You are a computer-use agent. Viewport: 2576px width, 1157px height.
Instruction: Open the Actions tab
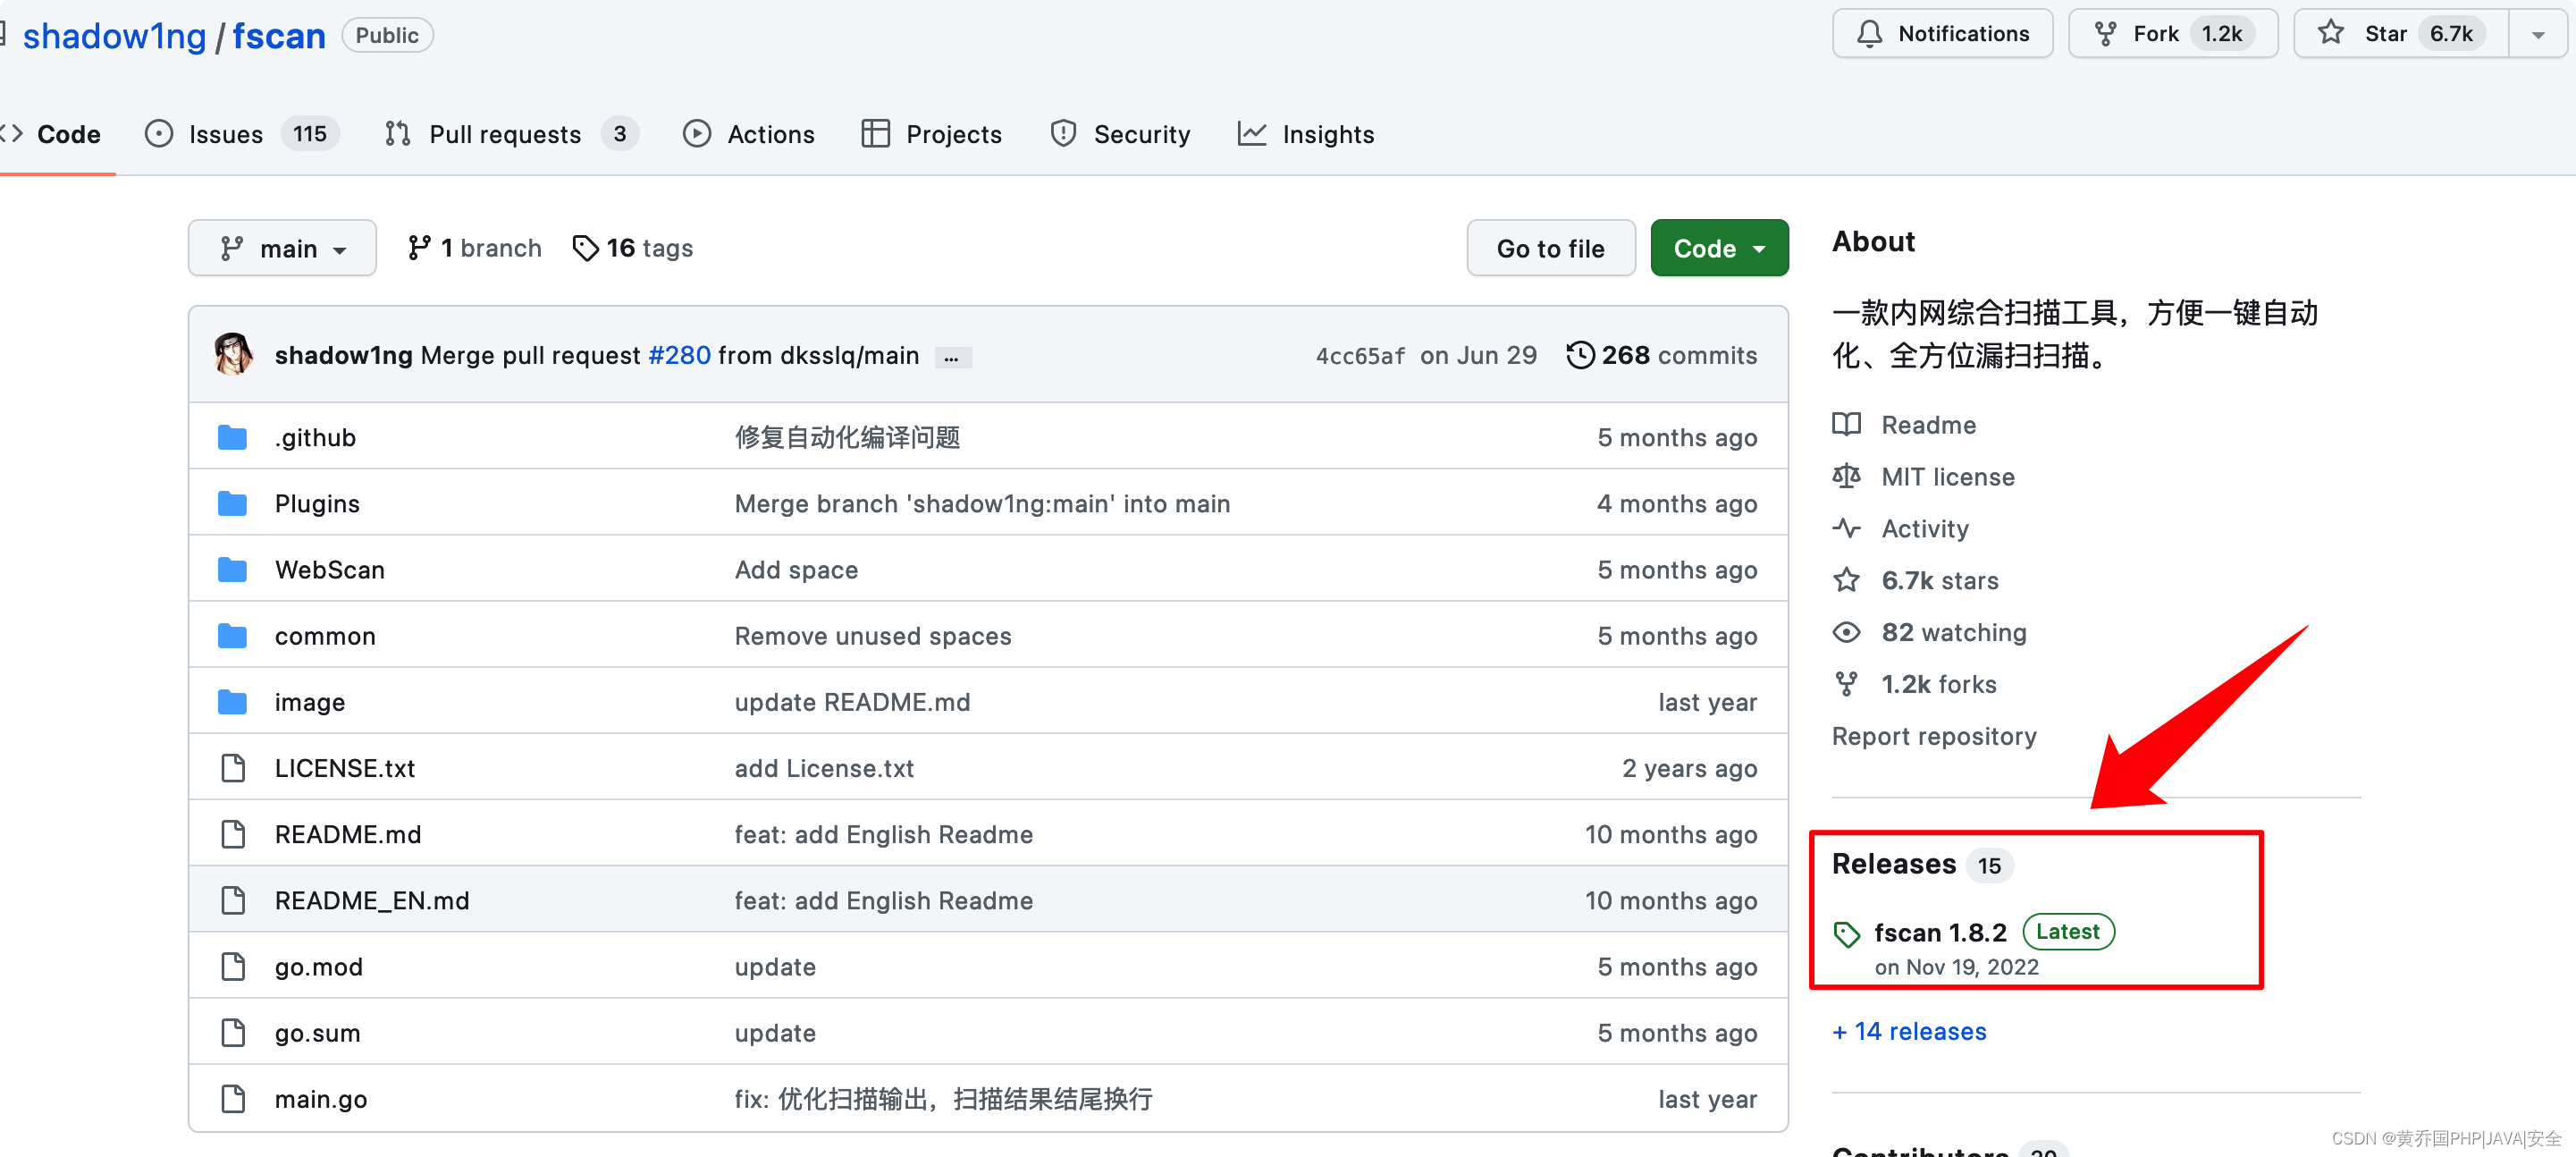(749, 134)
